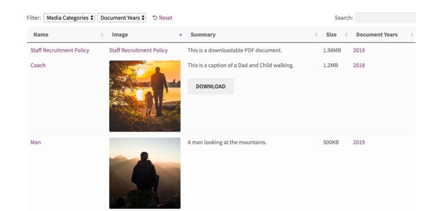
Task: Focus the Search input field
Action: [x=385, y=18]
